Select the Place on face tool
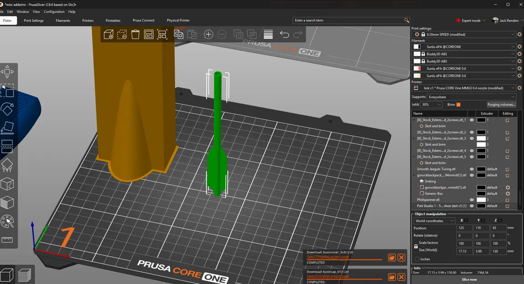 7,128
